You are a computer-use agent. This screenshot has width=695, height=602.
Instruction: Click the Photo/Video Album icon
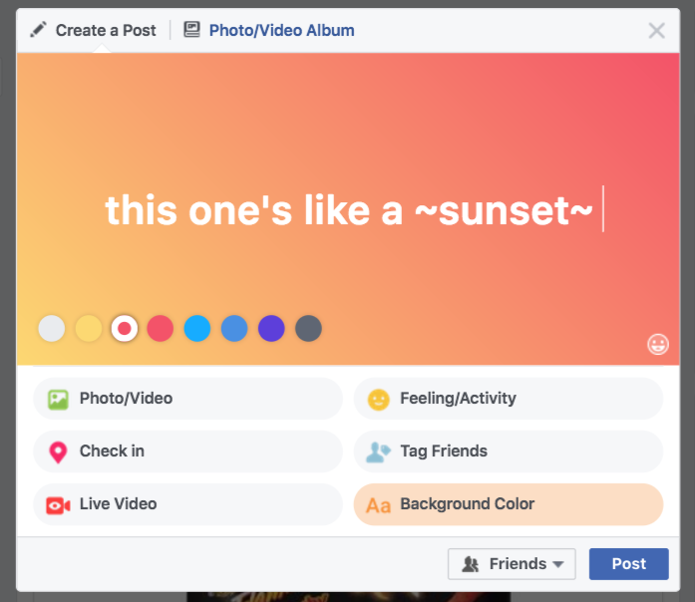pos(192,30)
